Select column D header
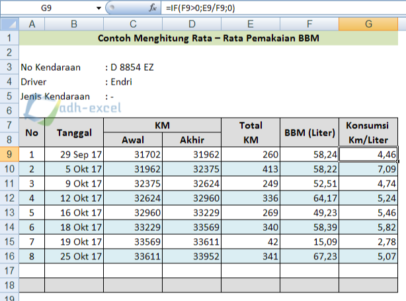This screenshot has height=301, width=406. (192, 24)
